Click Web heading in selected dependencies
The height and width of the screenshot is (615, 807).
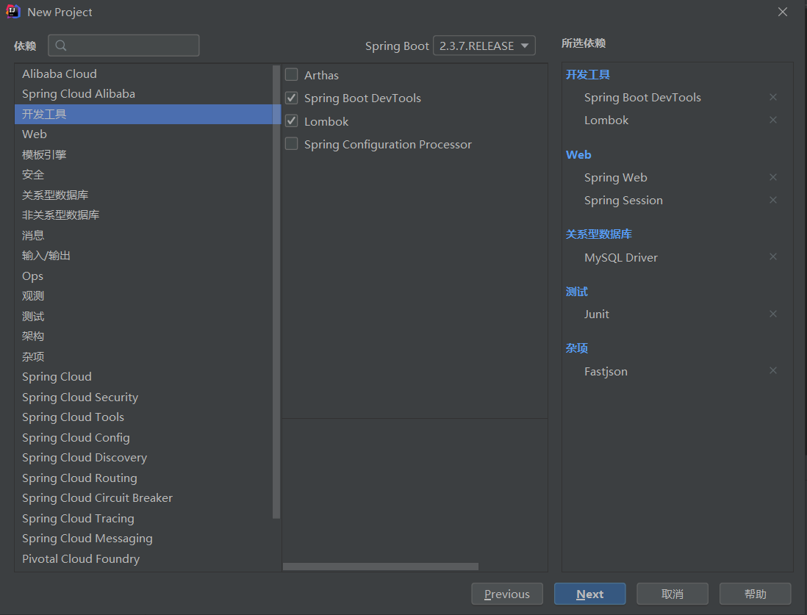578,154
